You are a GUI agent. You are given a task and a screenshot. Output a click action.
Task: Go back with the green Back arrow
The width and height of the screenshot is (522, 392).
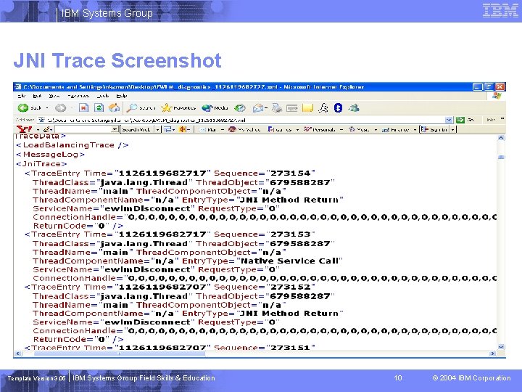(23, 107)
